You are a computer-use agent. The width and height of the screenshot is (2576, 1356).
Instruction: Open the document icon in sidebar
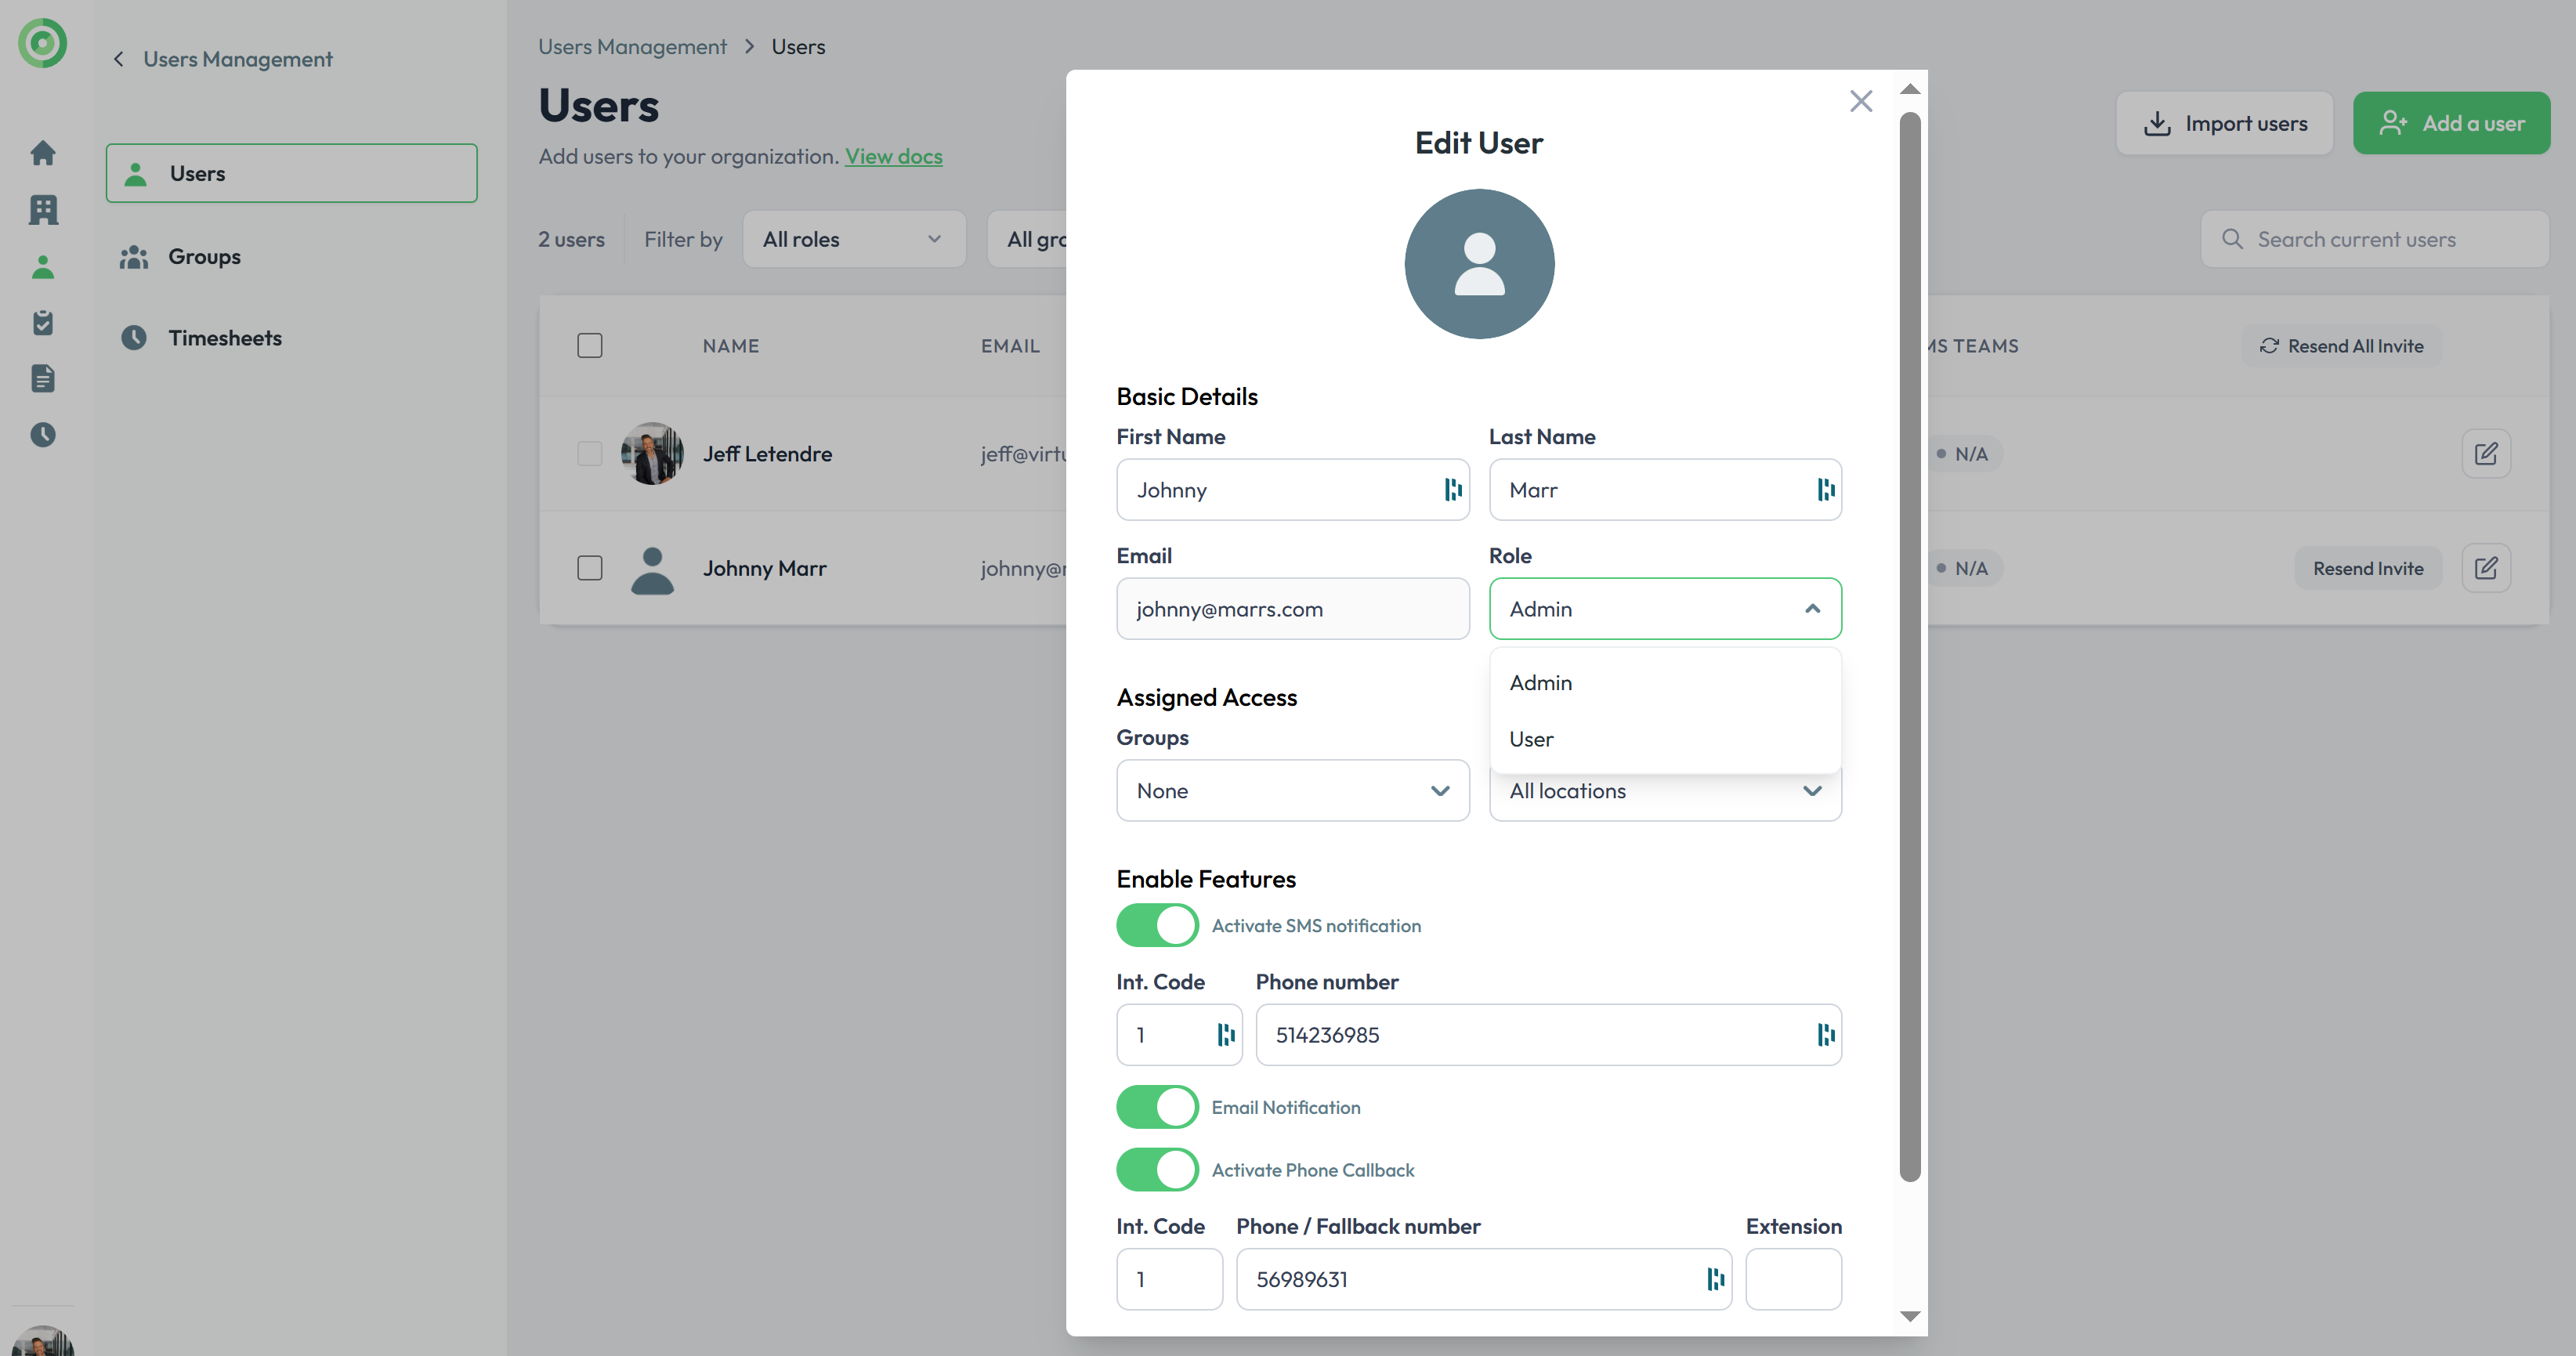43,378
